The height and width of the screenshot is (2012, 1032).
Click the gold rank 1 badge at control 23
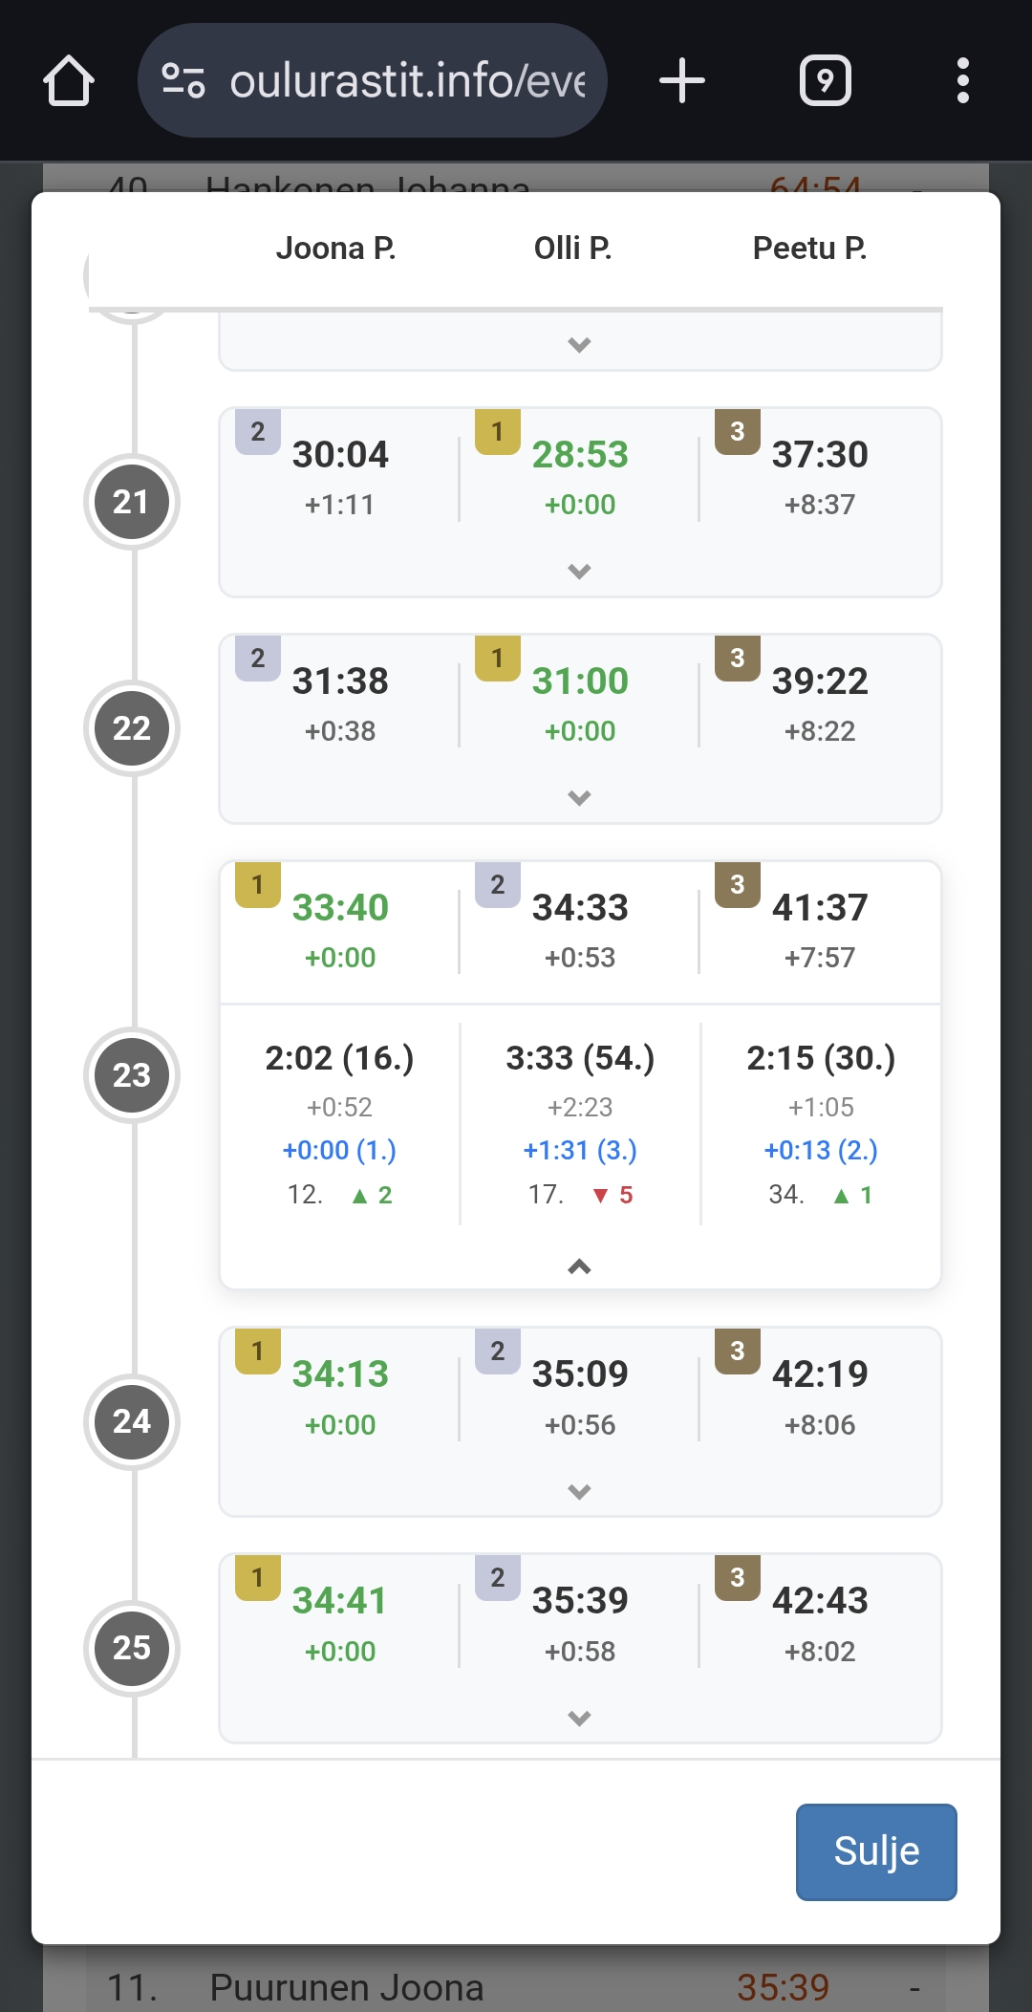(x=258, y=885)
